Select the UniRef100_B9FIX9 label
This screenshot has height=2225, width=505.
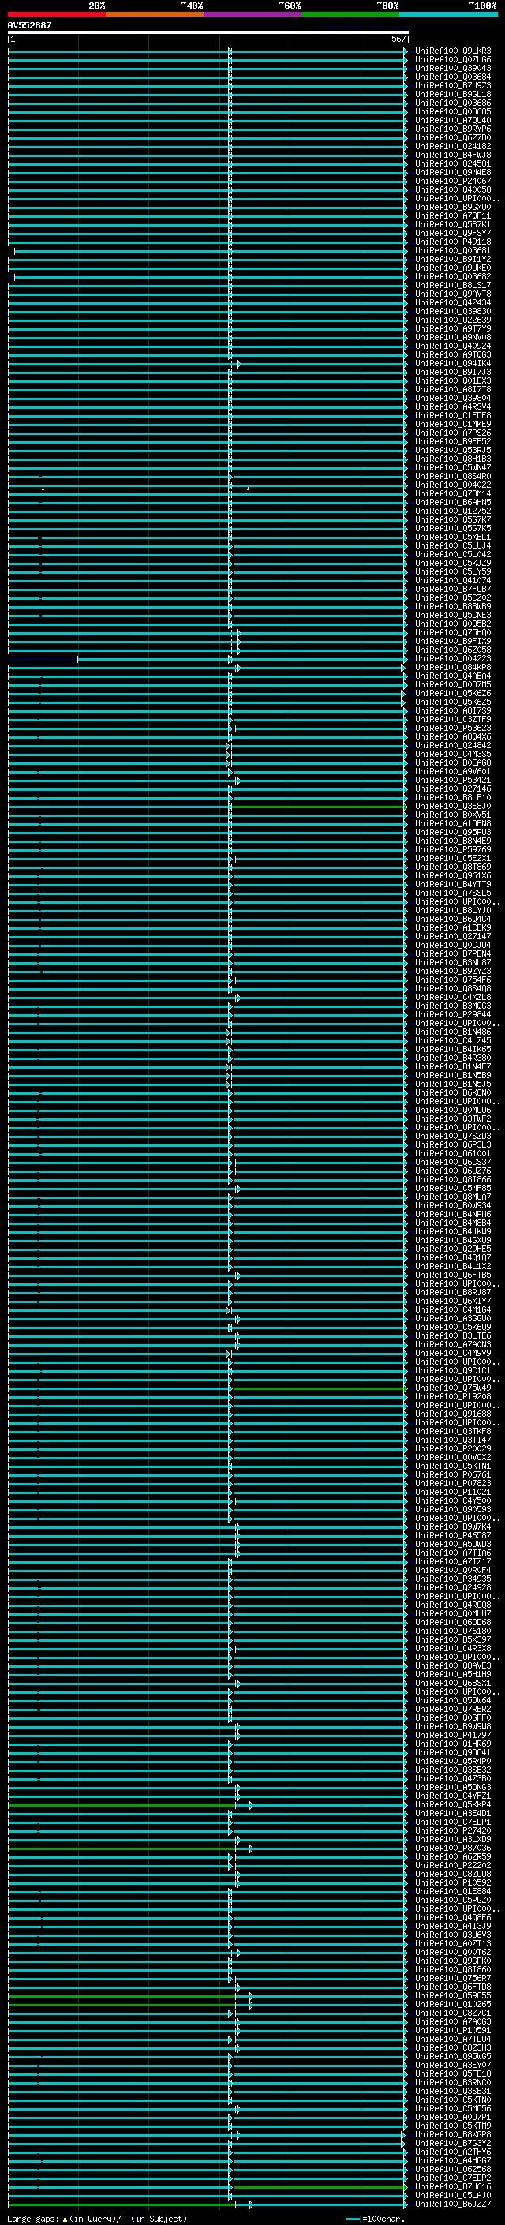click(x=453, y=641)
